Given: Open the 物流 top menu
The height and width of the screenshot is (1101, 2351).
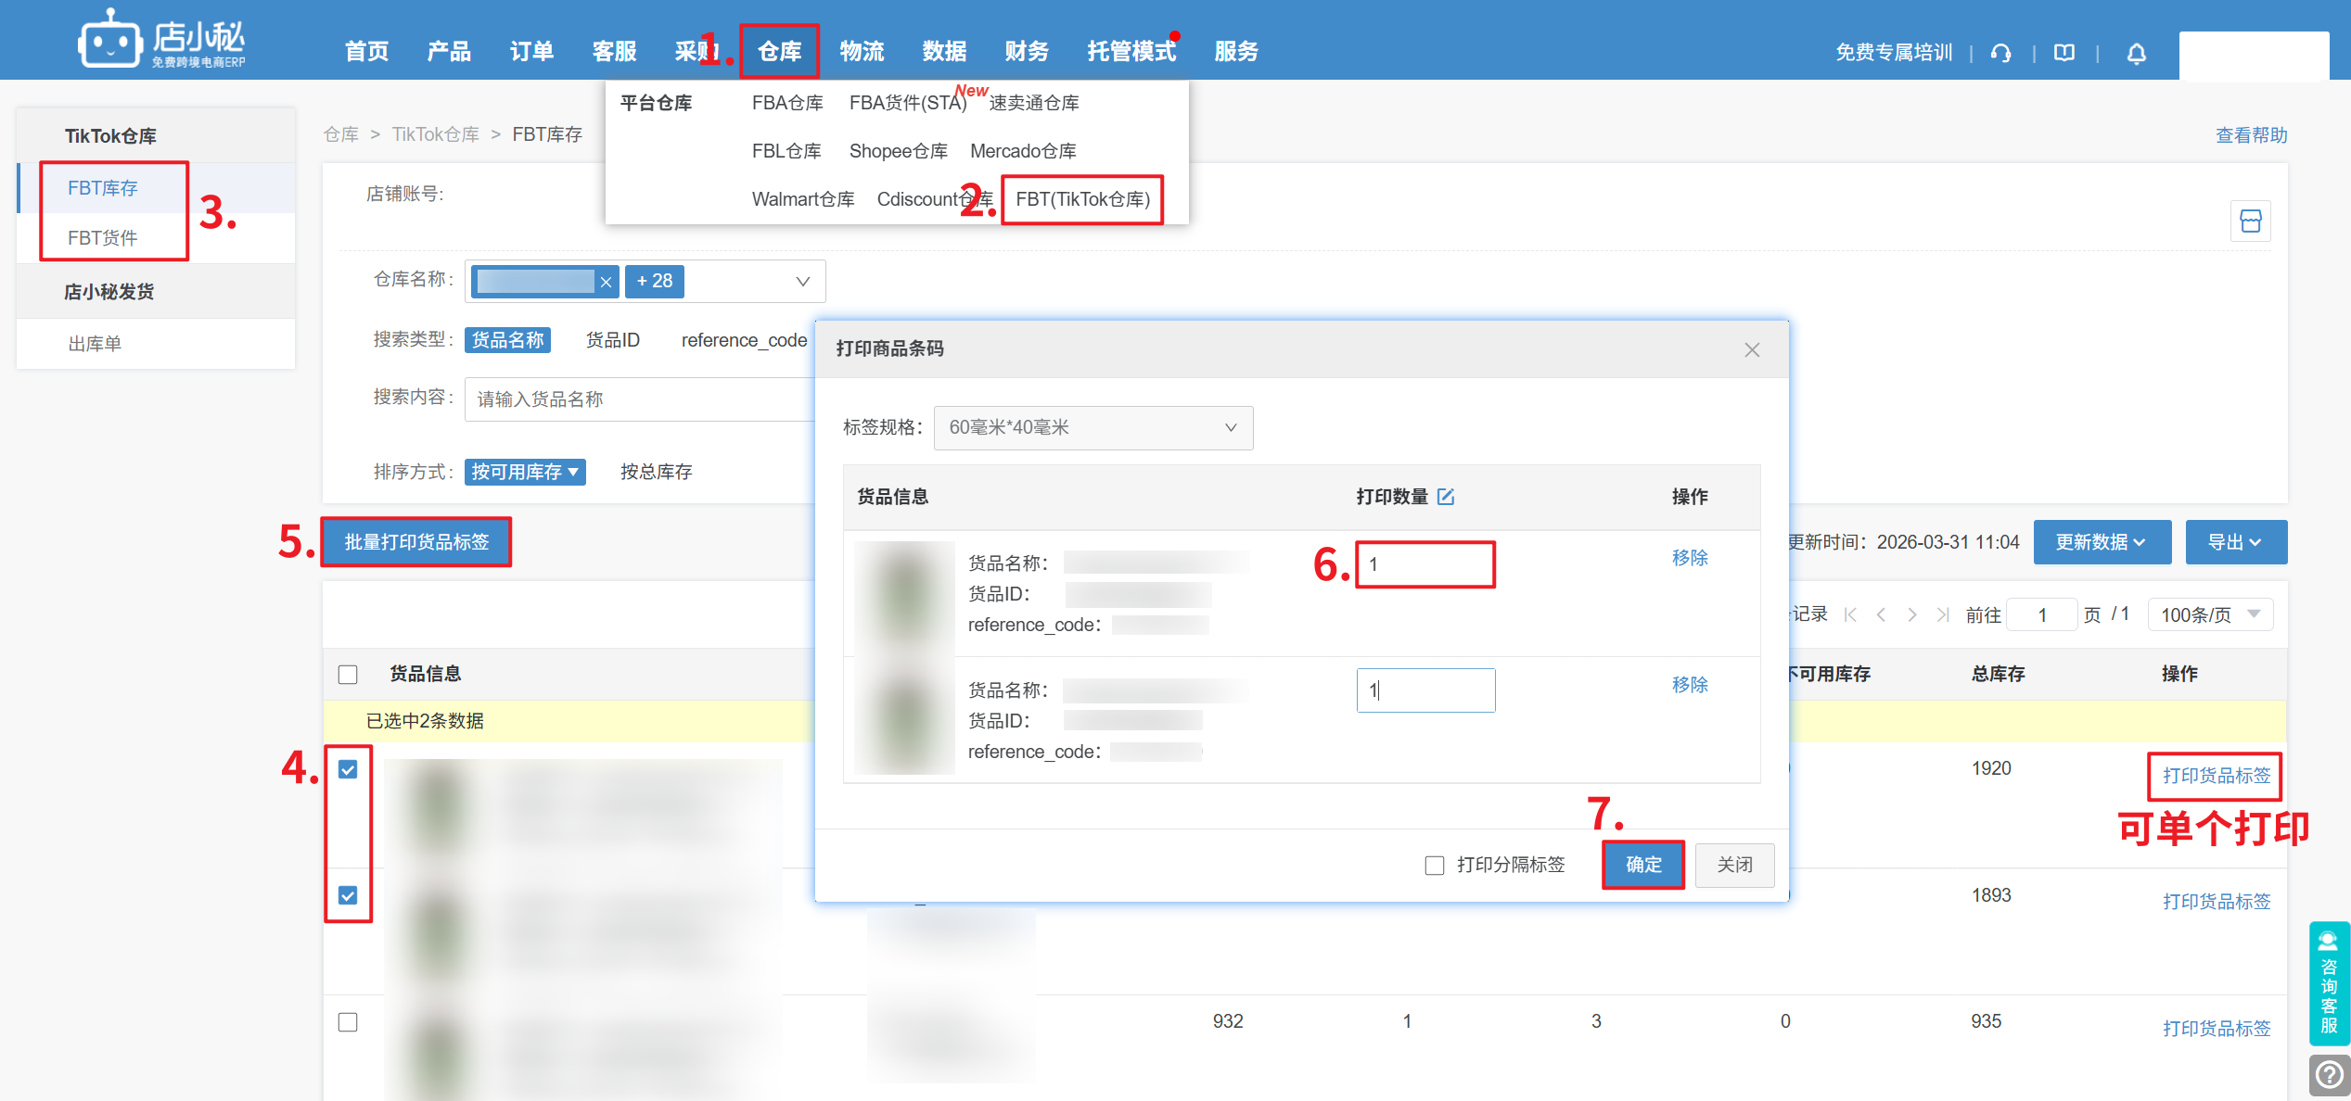Looking at the screenshot, I should (x=862, y=51).
